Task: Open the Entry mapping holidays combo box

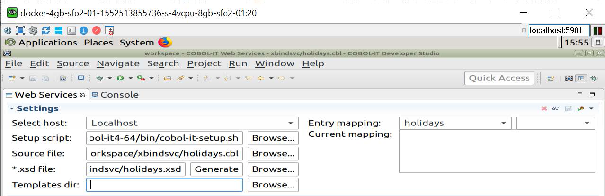Action: [455, 123]
